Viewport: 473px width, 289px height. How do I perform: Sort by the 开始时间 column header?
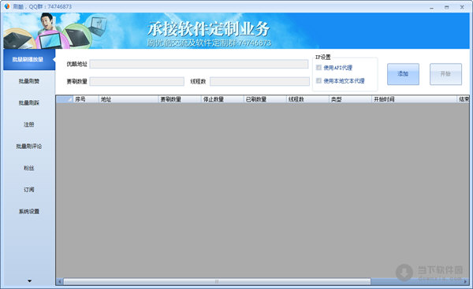click(x=414, y=99)
